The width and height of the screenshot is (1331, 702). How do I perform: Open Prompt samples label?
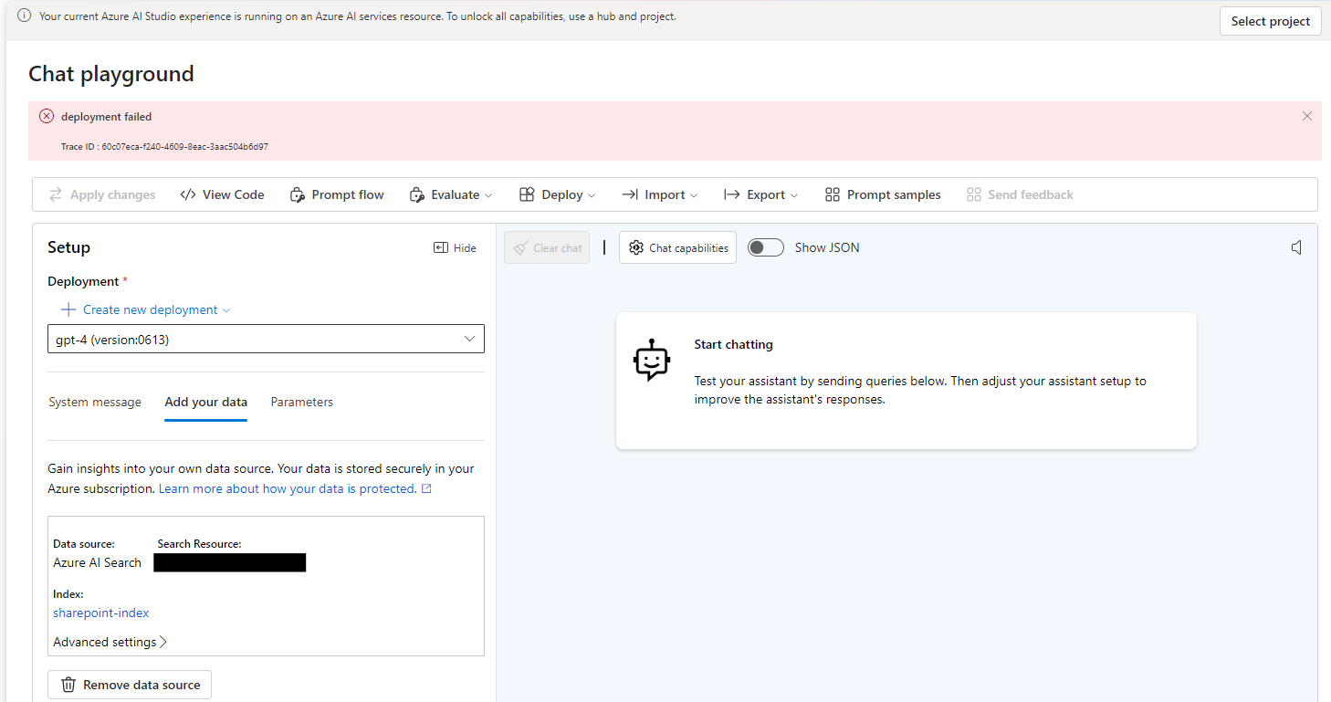pos(894,194)
